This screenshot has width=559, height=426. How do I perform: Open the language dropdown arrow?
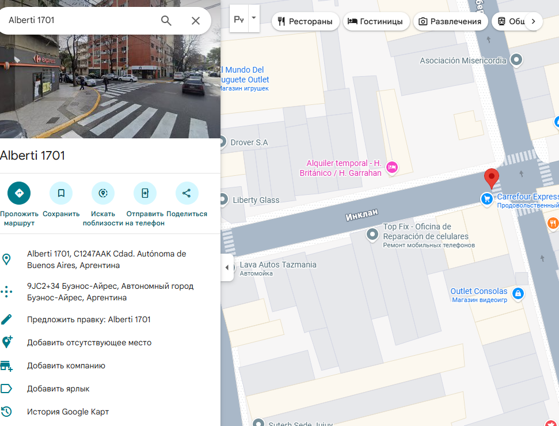[254, 18]
